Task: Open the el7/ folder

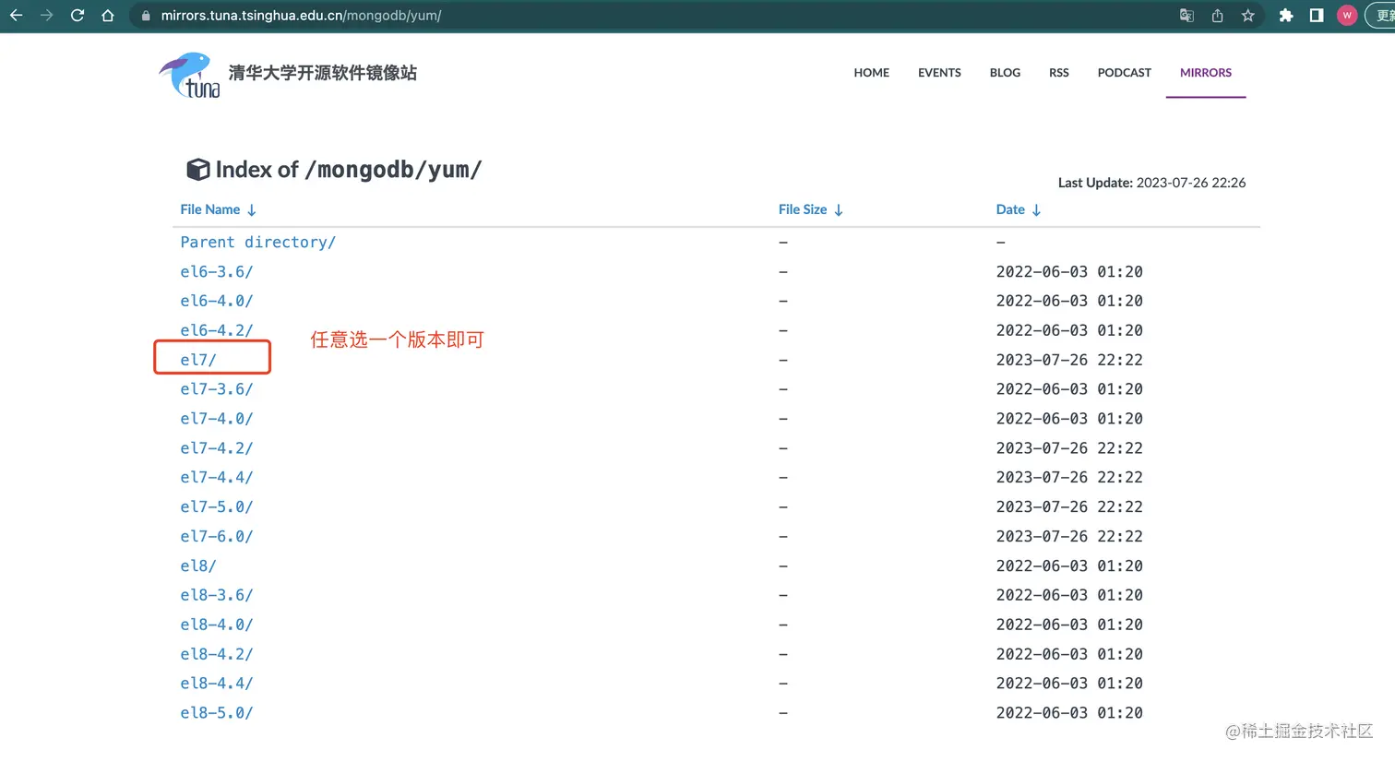Action: coord(198,360)
